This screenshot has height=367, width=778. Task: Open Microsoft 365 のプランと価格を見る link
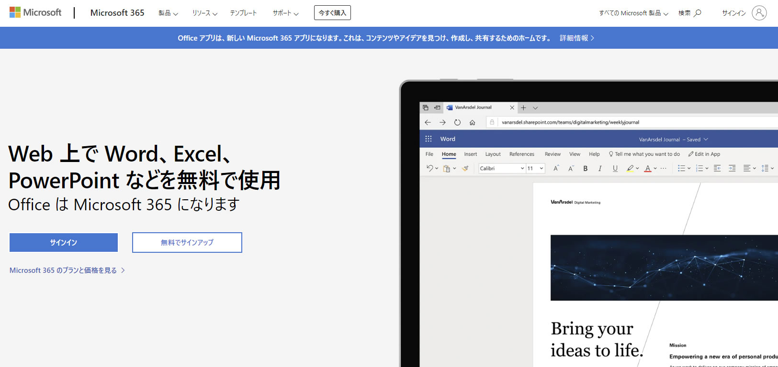tap(67, 270)
